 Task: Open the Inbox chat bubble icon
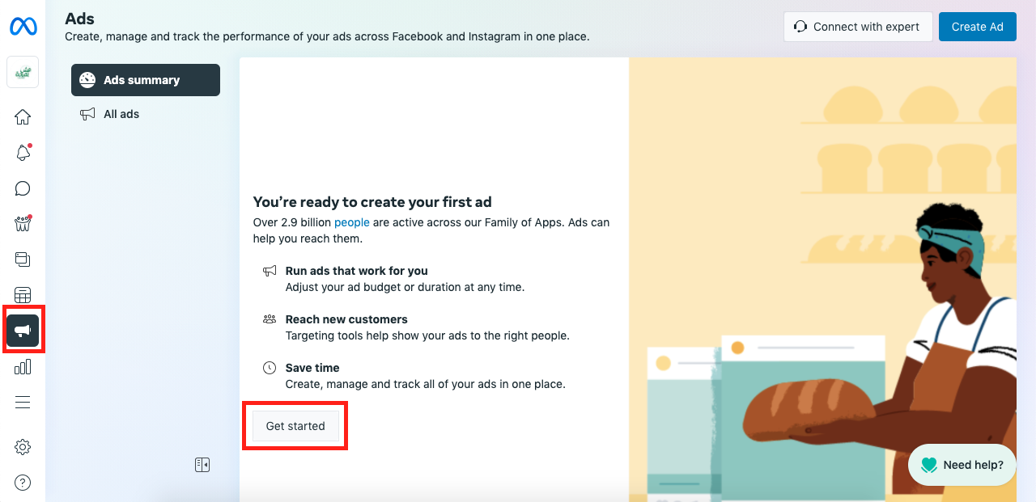tap(23, 188)
